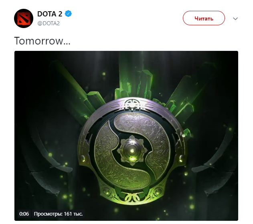The width and height of the screenshot is (253, 224).
Task: Click the DOTA 2 display name
Action: [x=50, y=14]
